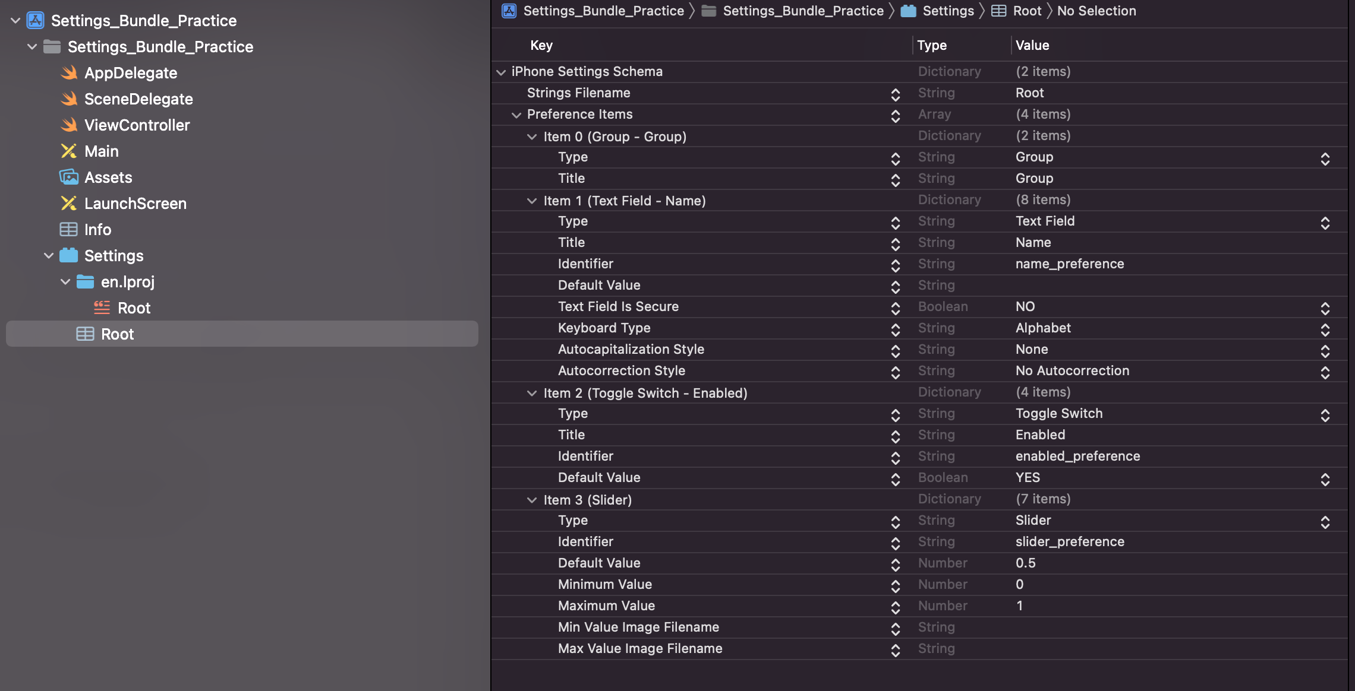1355x691 pixels.
Task: Open the ViewController file
Action: (137, 125)
